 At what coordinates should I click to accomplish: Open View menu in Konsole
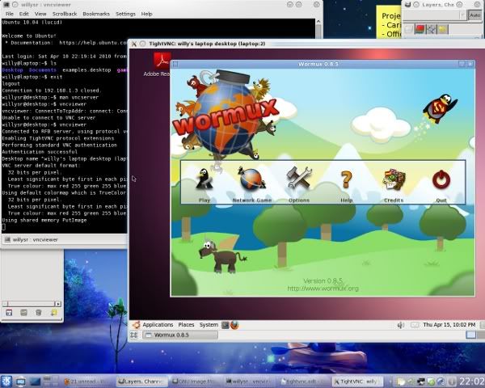[x=40, y=14]
